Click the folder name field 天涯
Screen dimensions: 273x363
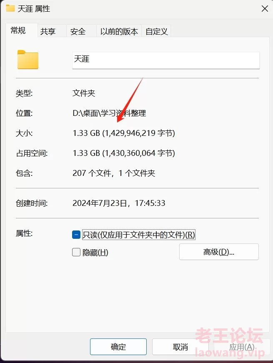tap(166, 60)
